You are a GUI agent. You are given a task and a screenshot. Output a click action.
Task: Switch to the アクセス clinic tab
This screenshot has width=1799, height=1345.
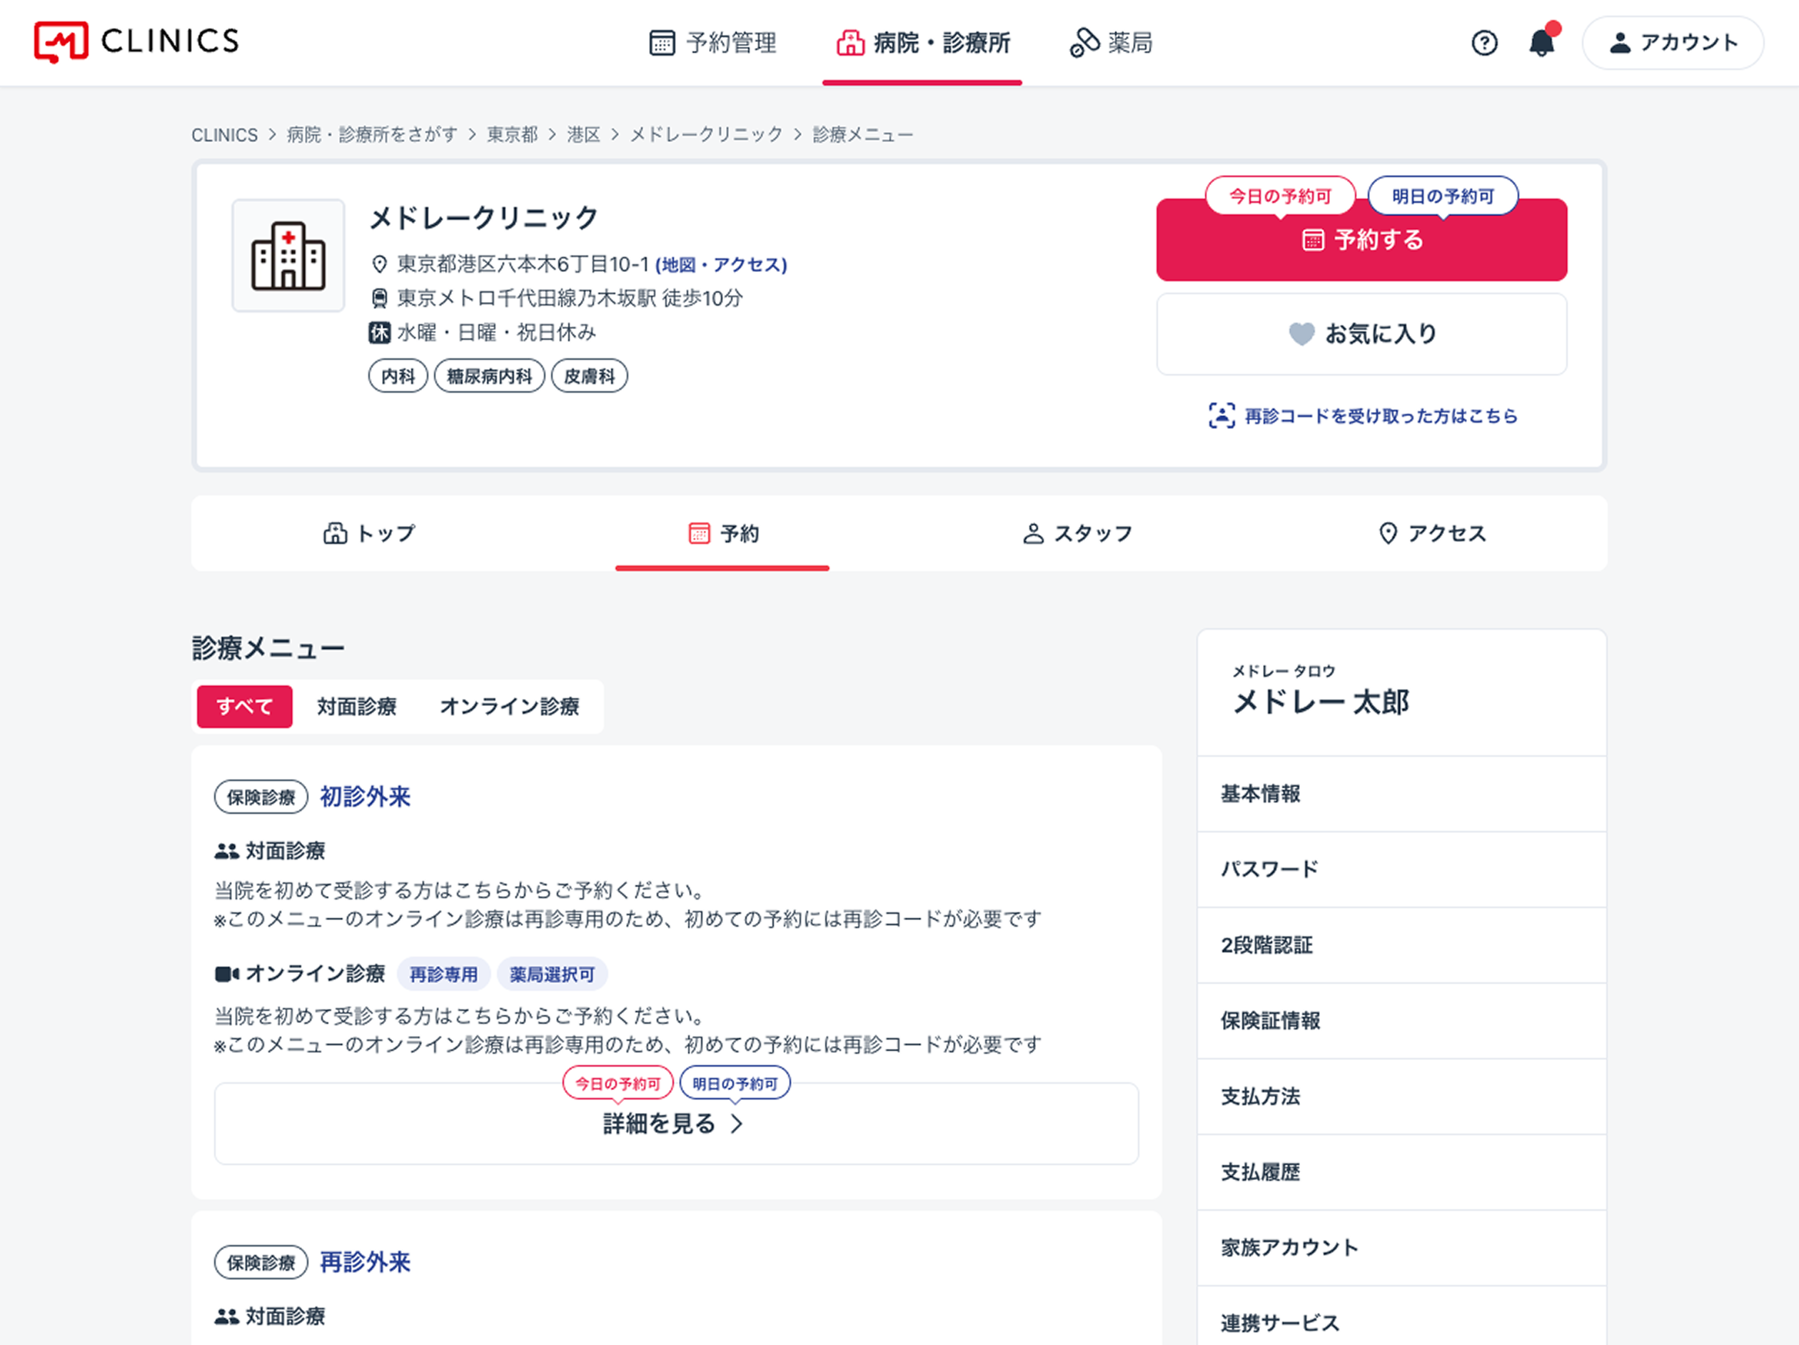(x=1431, y=533)
